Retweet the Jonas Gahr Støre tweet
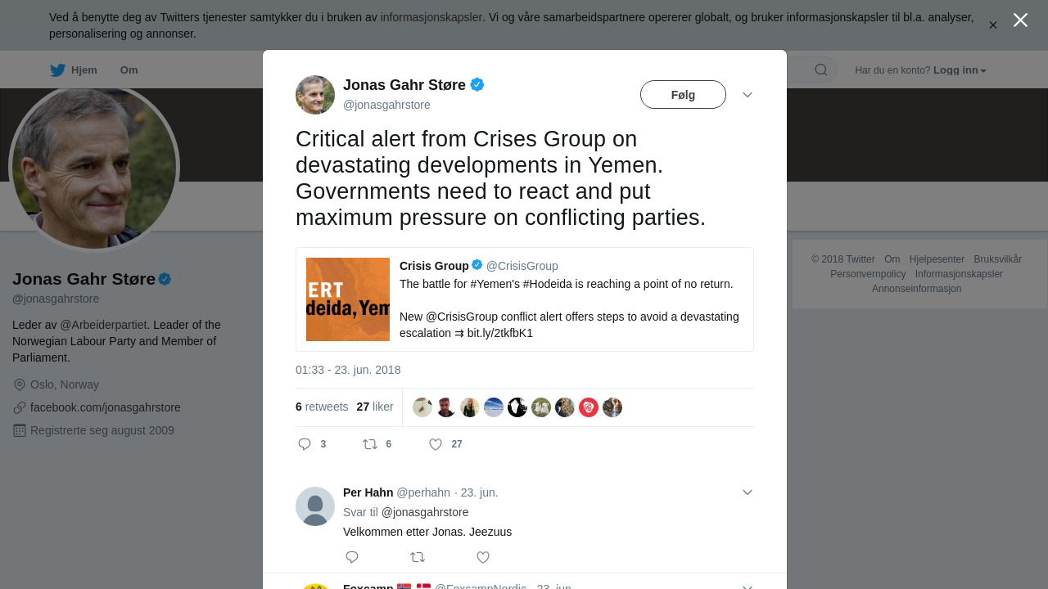This screenshot has width=1048, height=589. point(370,444)
